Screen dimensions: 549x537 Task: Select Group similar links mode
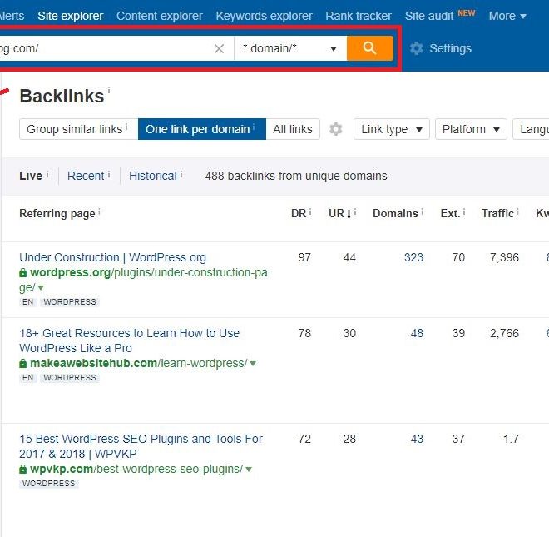78,129
